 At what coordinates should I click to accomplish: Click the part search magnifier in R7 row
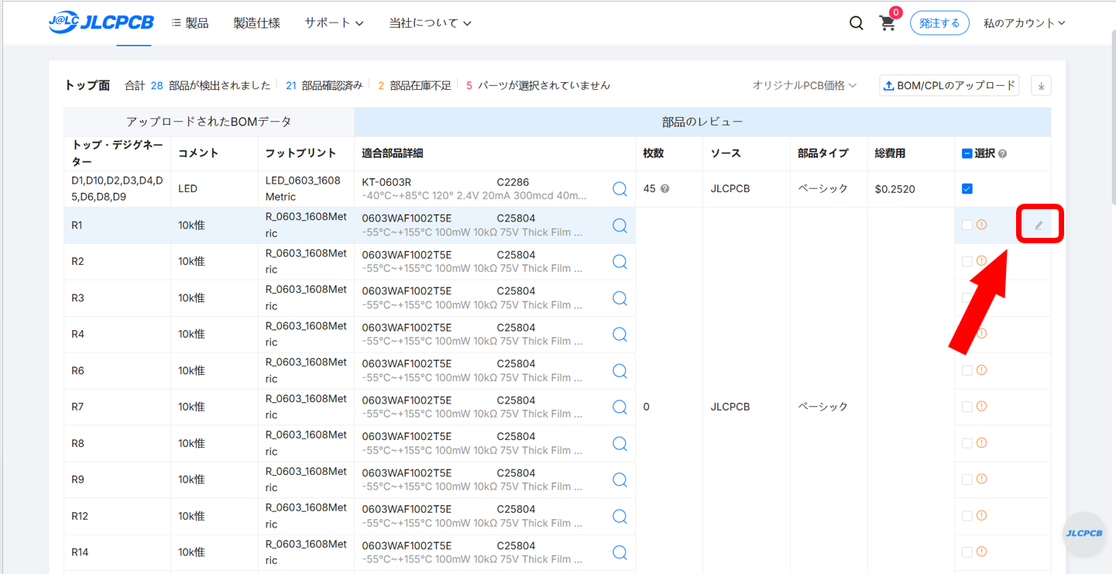(x=620, y=407)
